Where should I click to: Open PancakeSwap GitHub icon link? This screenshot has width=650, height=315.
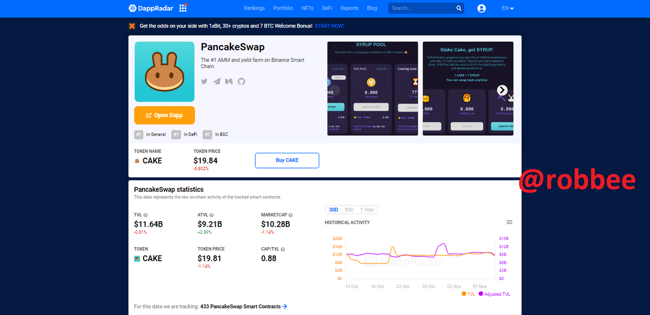(x=241, y=81)
